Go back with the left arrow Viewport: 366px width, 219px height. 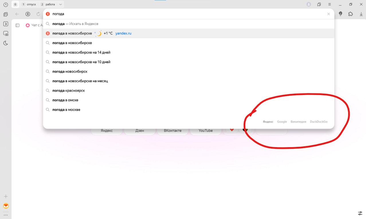coord(17,14)
